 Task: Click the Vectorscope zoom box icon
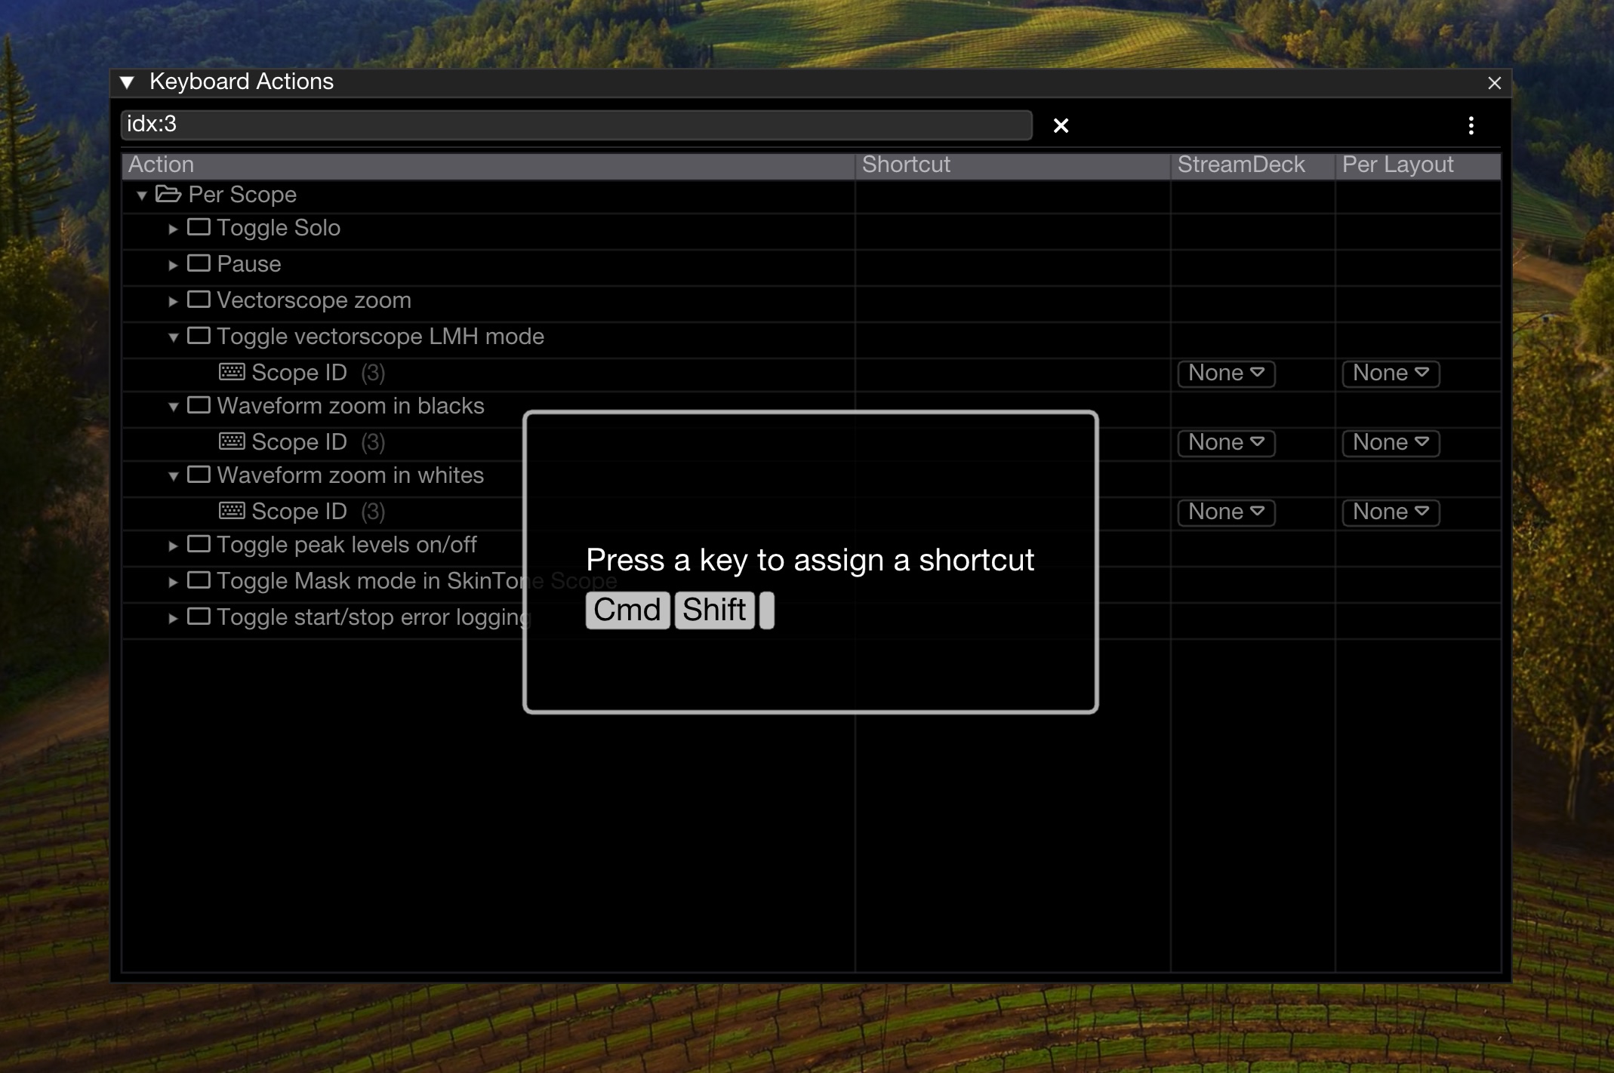point(199,300)
